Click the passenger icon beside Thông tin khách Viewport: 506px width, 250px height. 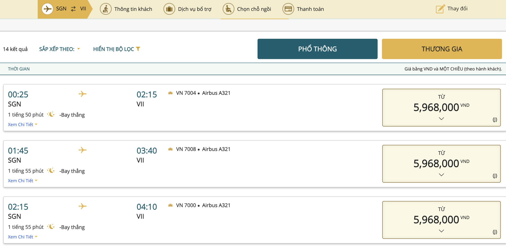click(x=106, y=9)
